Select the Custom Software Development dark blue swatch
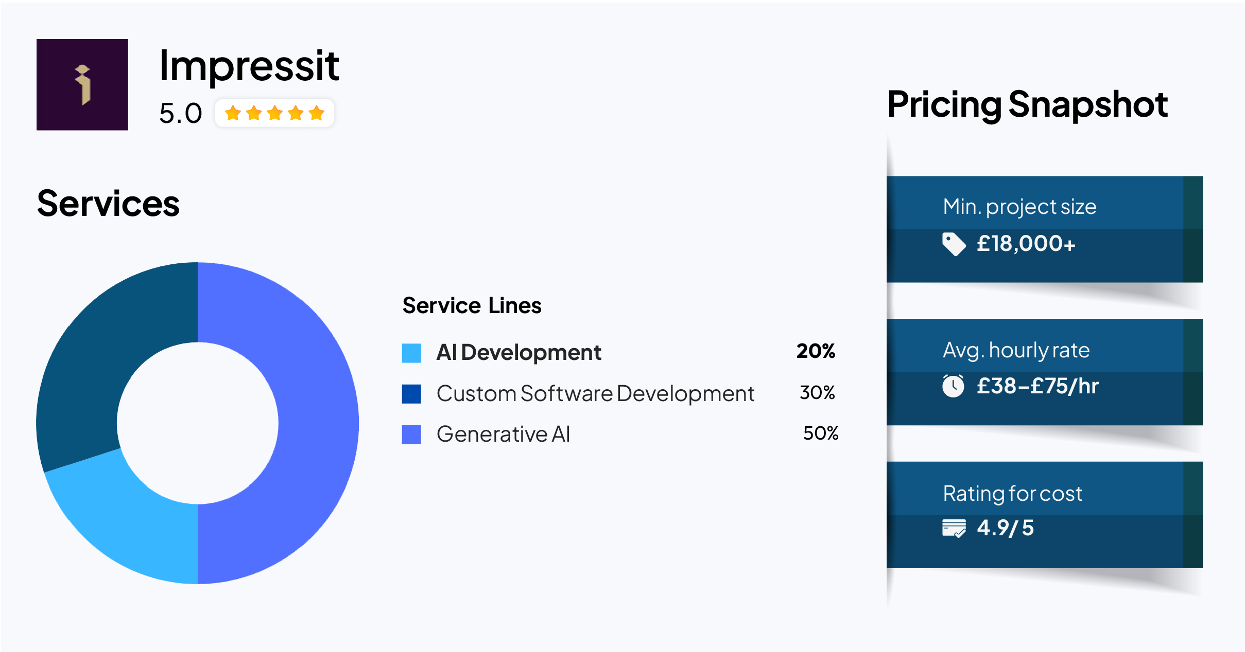 411,394
